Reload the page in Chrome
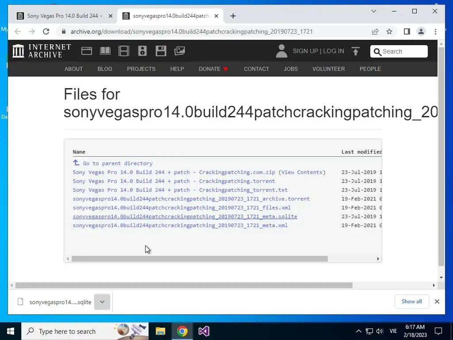The image size is (453, 340). 46,31
